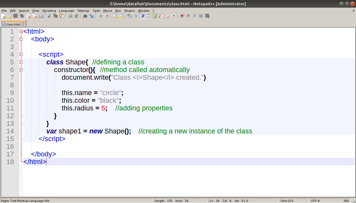The image size is (356, 203).
Task: Open a file using the folder icon
Action: [x=9, y=16]
